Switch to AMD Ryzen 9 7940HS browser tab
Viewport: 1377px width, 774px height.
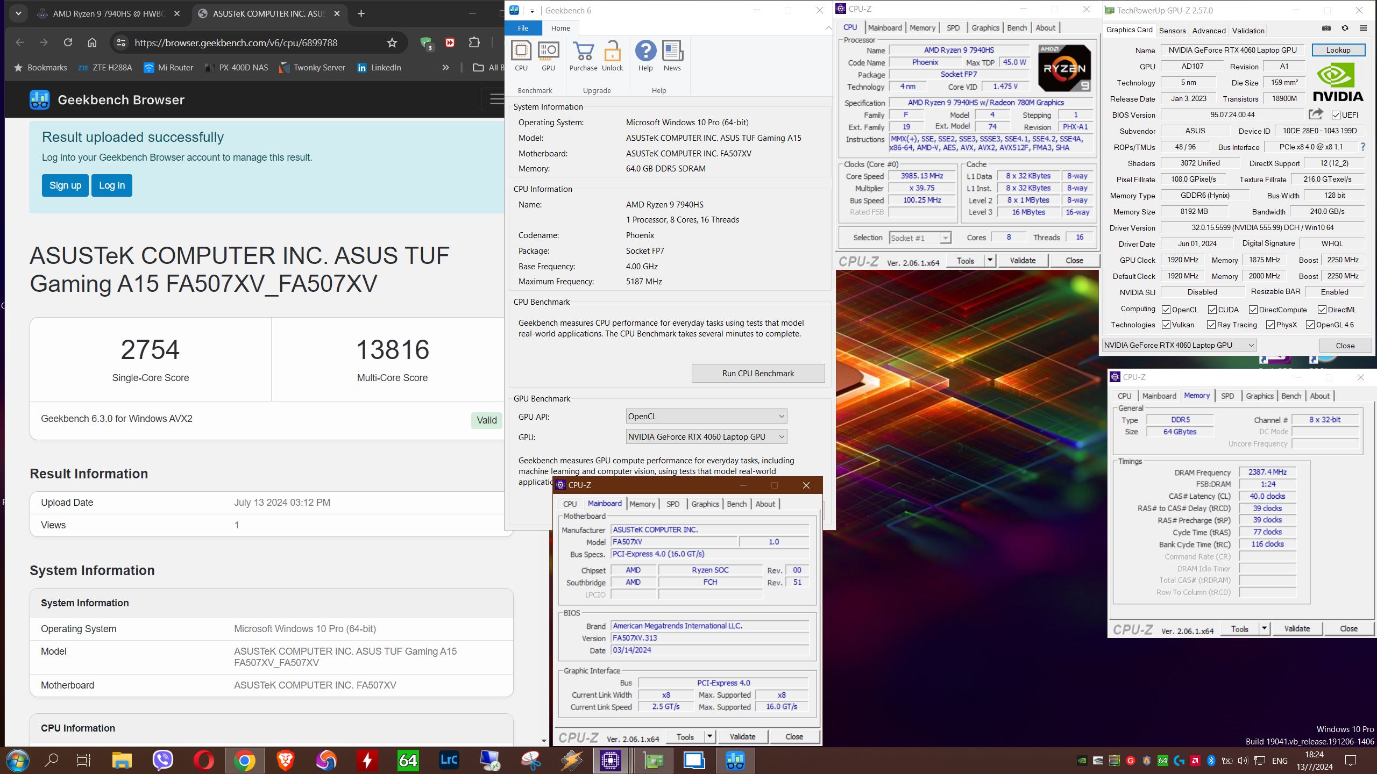click(108, 13)
